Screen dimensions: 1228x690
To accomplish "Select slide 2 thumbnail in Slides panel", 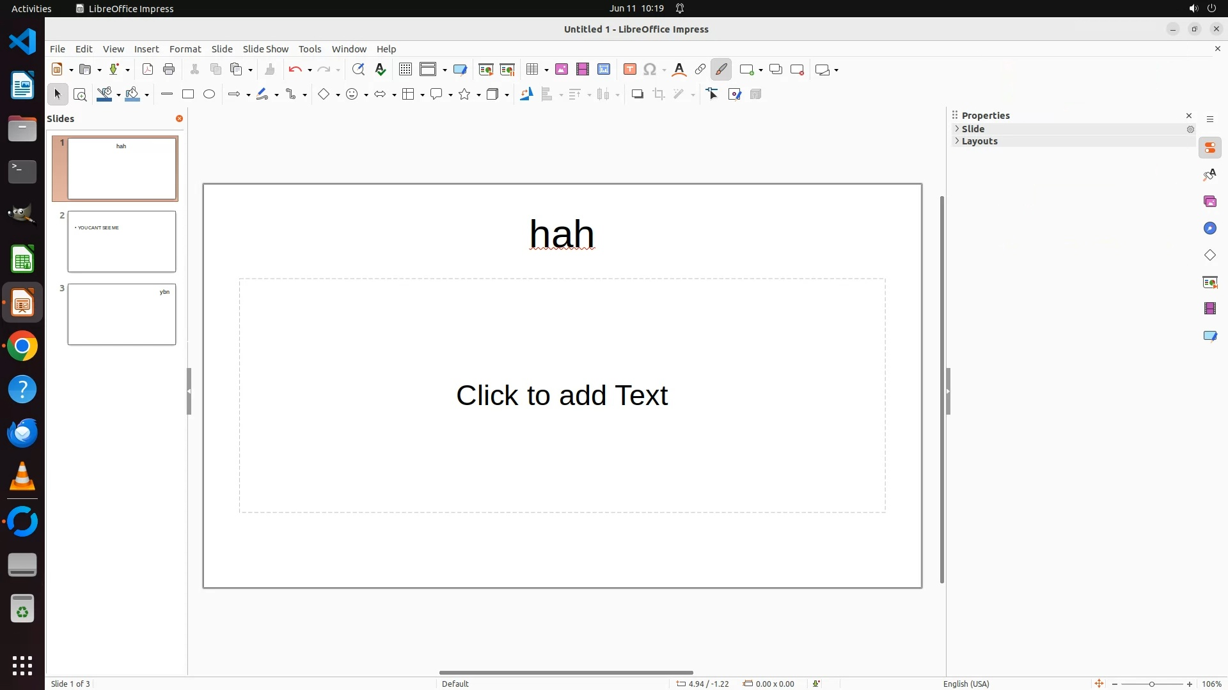I will 122,241.
